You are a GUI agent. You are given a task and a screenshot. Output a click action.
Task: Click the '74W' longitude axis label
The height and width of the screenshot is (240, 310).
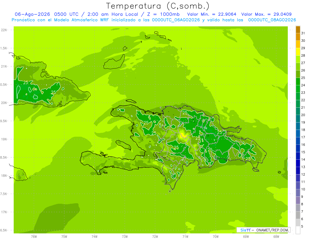[95, 237]
